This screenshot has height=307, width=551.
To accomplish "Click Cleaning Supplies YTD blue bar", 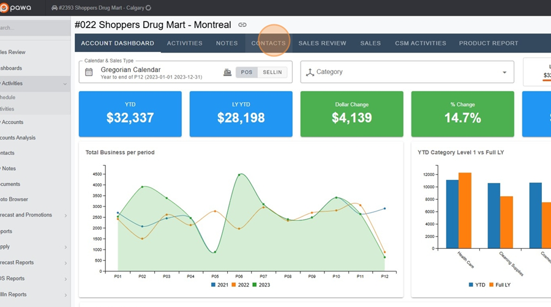I will [x=493, y=216].
